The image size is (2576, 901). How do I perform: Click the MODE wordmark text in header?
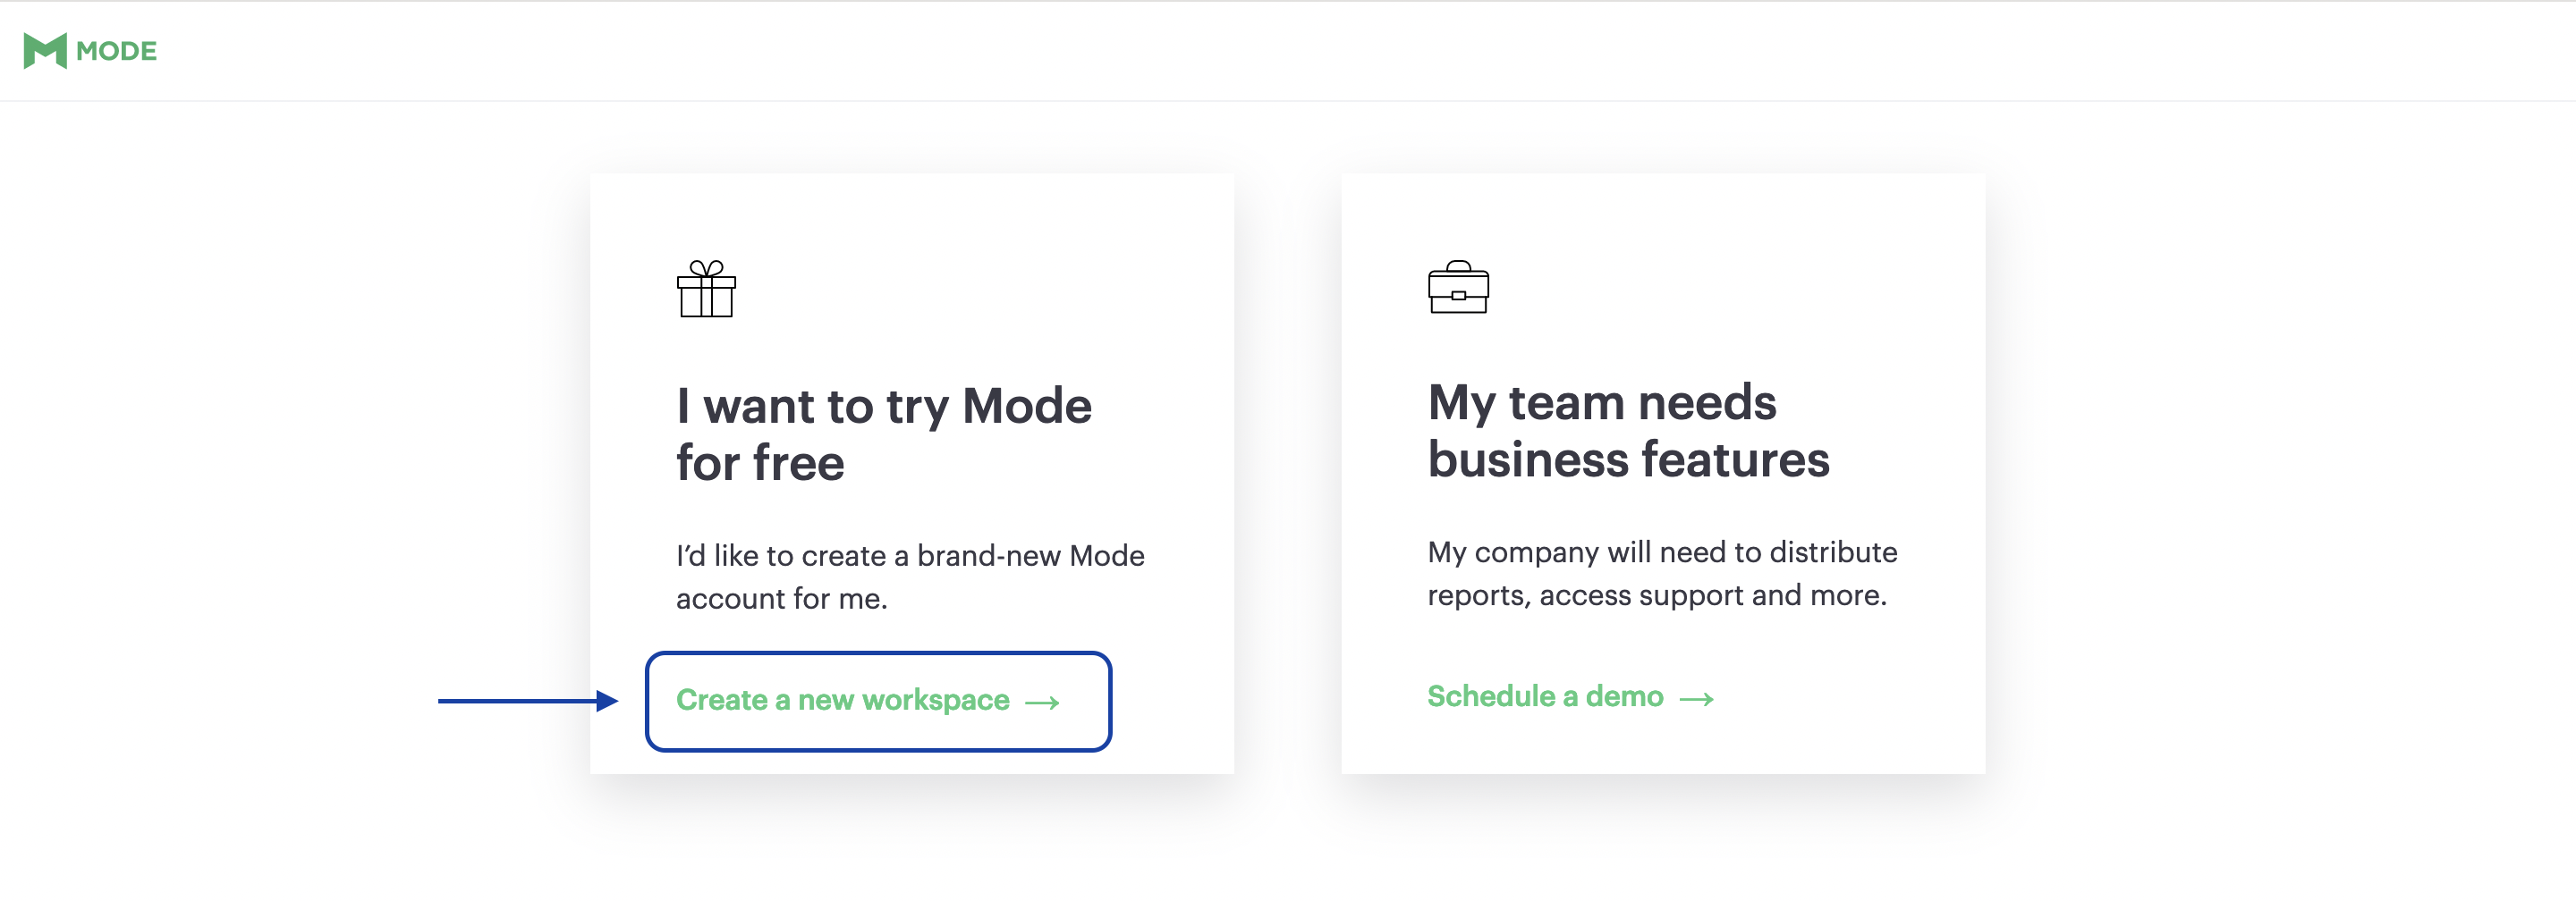point(116,51)
